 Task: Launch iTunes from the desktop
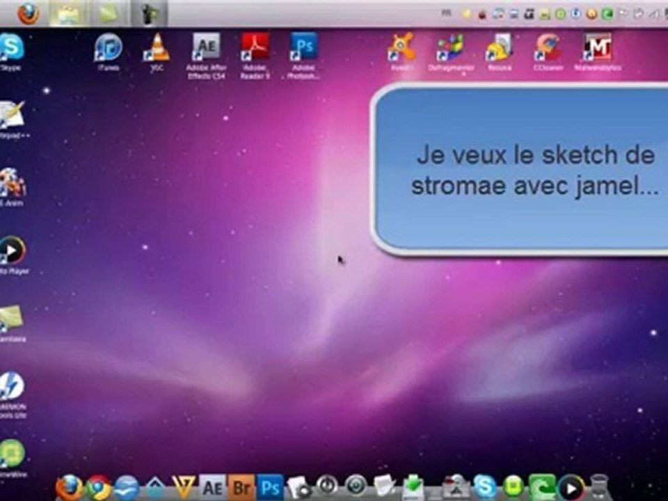(109, 51)
